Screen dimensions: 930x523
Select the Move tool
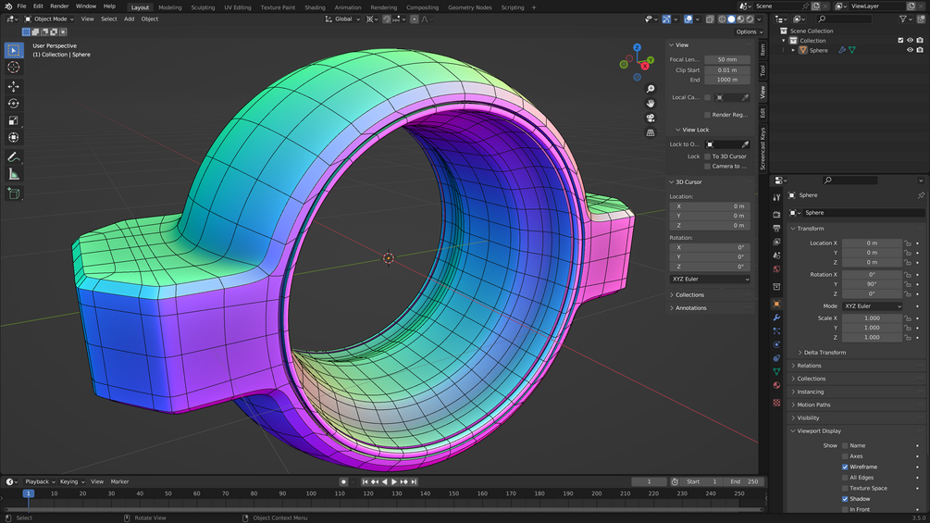[x=13, y=87]
